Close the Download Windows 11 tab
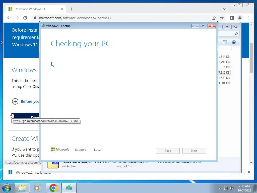 coord(62,9)
